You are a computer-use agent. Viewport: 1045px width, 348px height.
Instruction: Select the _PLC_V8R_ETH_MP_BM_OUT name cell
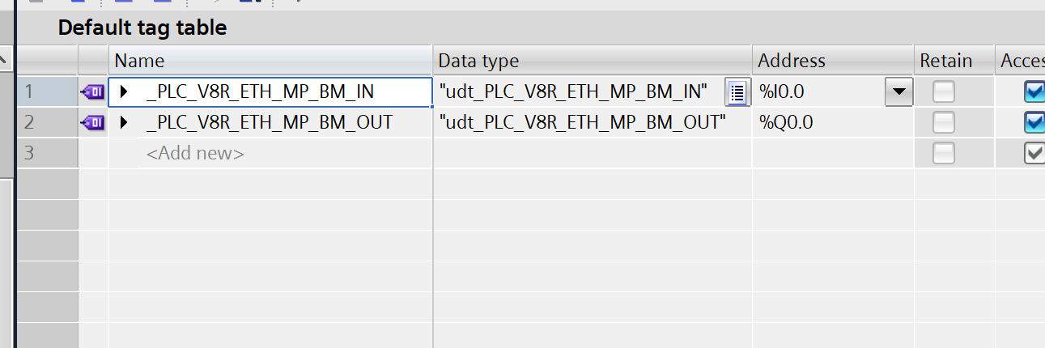point(270,123)
